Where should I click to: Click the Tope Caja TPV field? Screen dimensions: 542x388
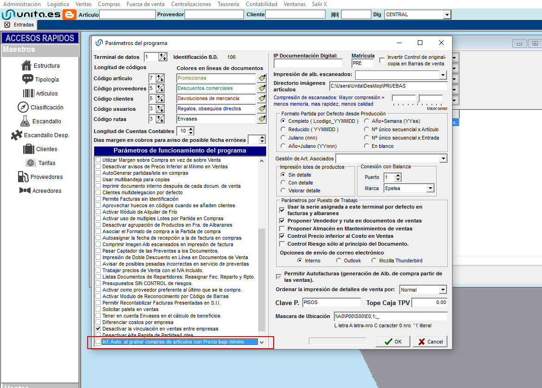[x=429, y=303]
